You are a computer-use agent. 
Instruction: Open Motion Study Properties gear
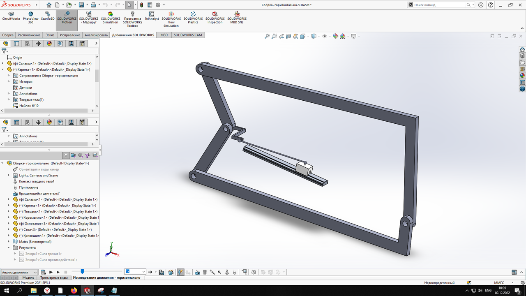coord(254,272)
